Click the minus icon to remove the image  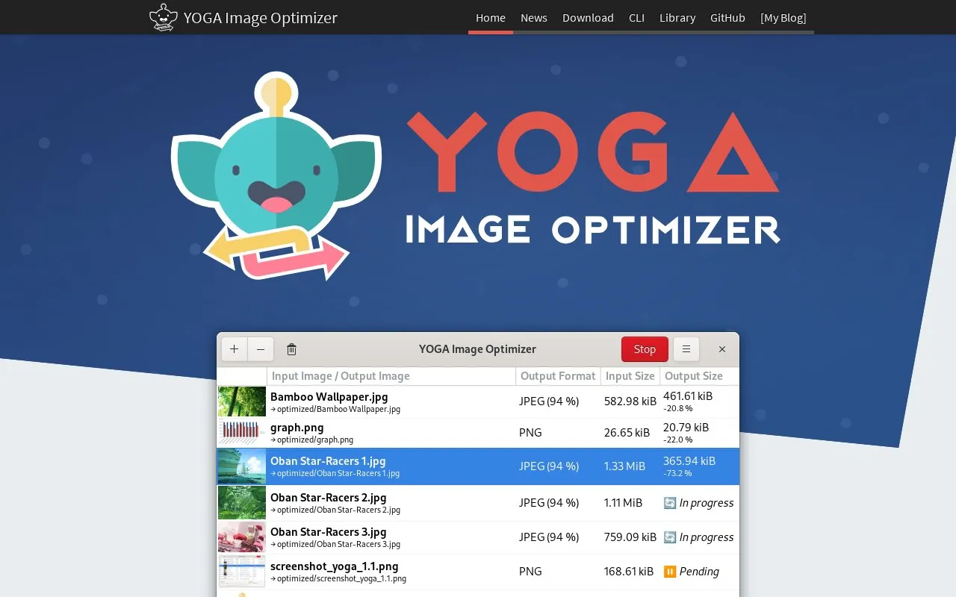click(261, 349)
